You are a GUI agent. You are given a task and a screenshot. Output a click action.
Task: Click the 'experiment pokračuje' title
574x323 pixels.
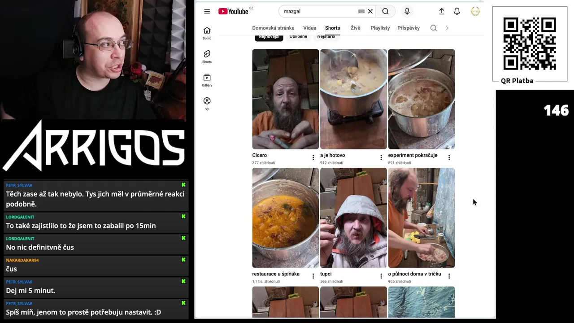coord(413,155)
